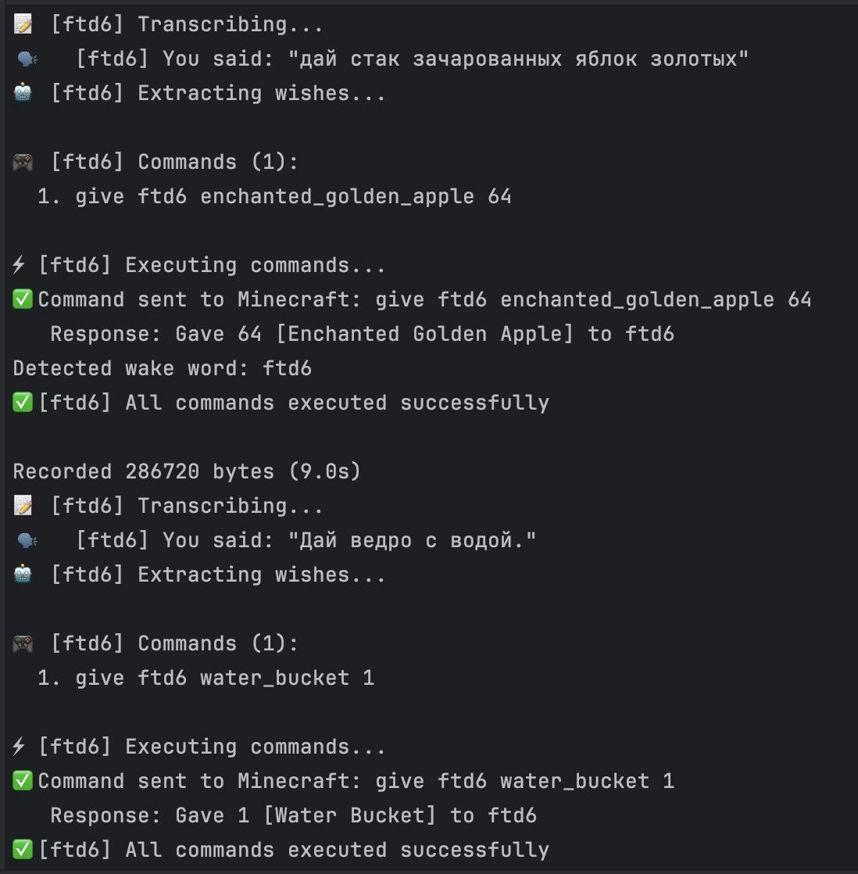Click the robot emoji on the first Extracting wishes line
Image resolution: width=858 pixels, height=874 pixels.
click(23, 93)
